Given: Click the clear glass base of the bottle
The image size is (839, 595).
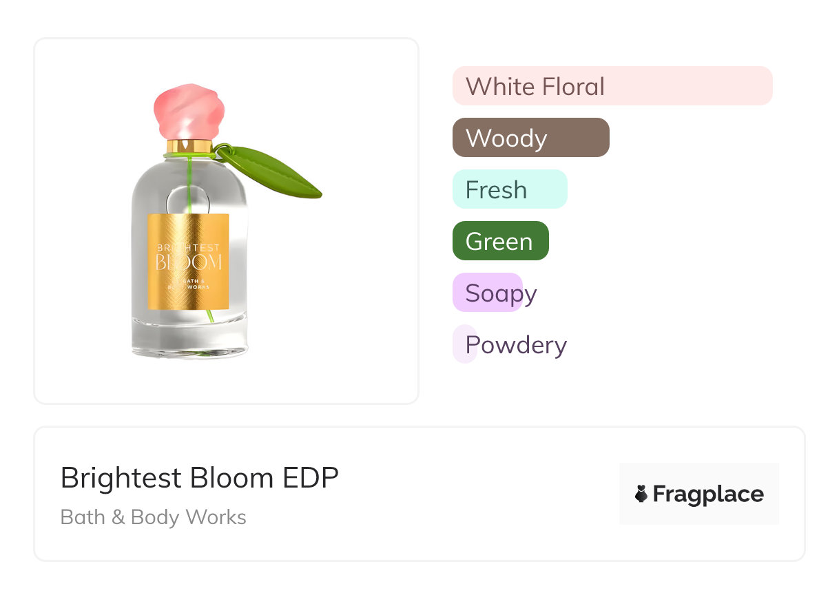Looking at the screenshot, I should click(x=189, y=342).
